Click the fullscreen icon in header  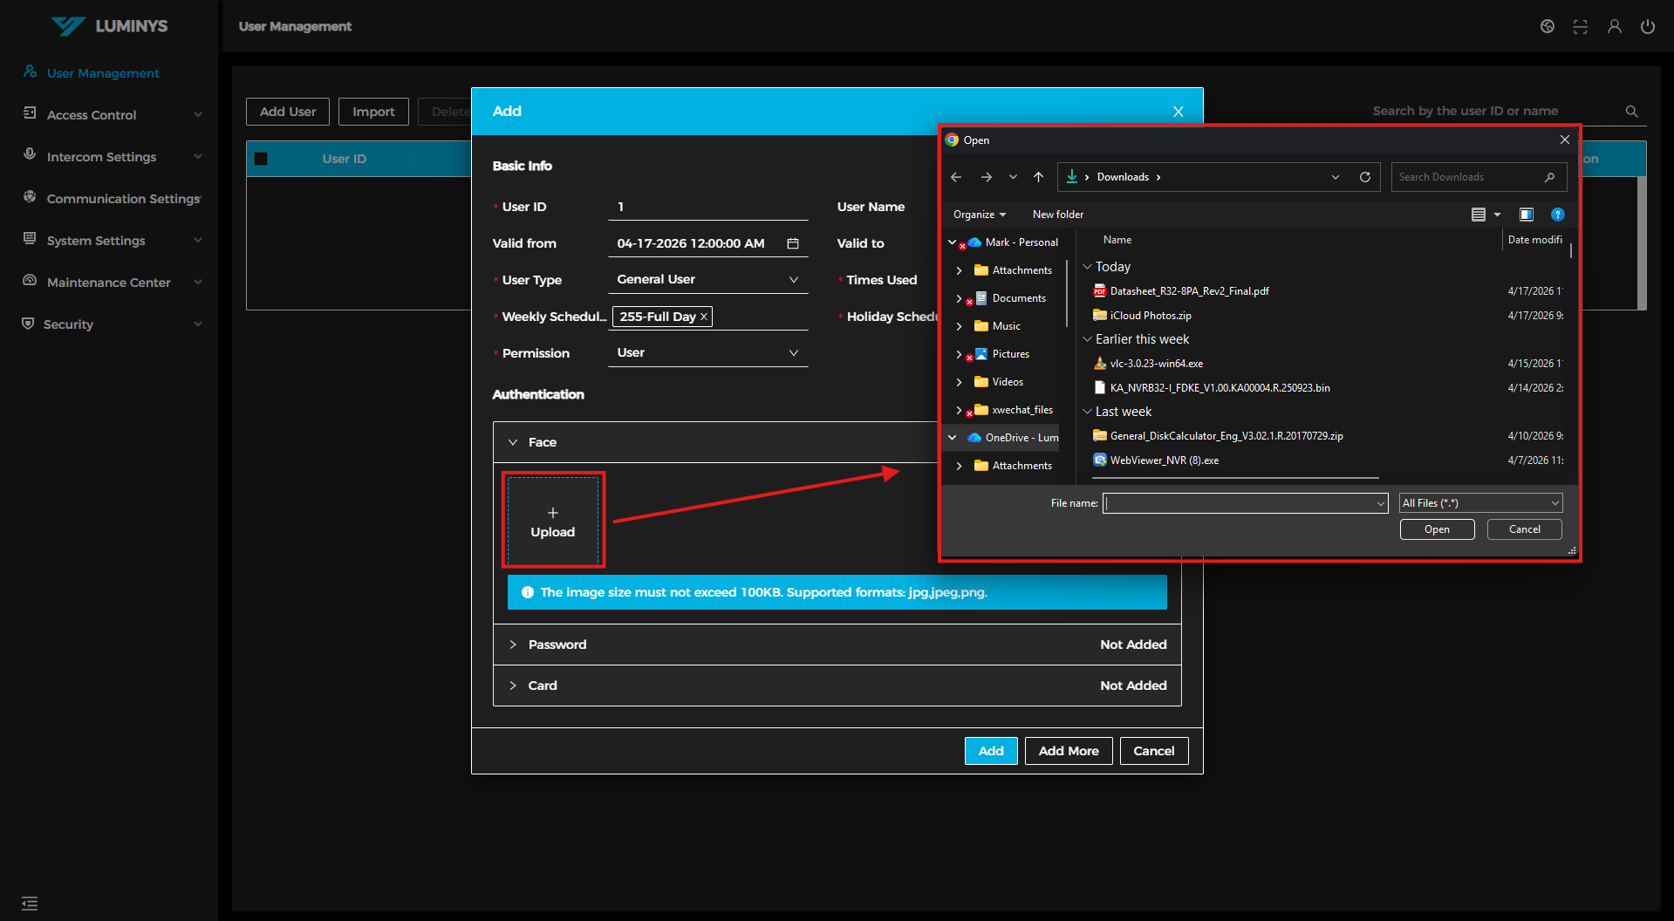pos(1580,27)
